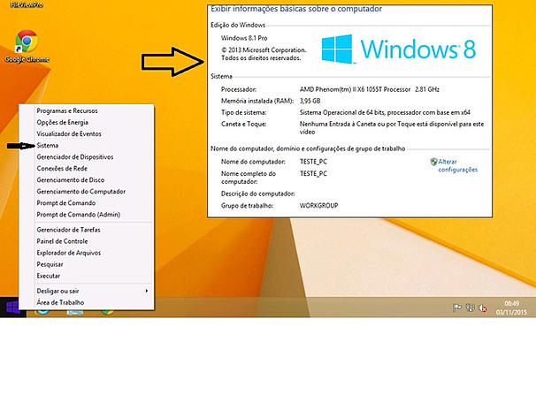Click Alterar configurações link

point(457,165)
